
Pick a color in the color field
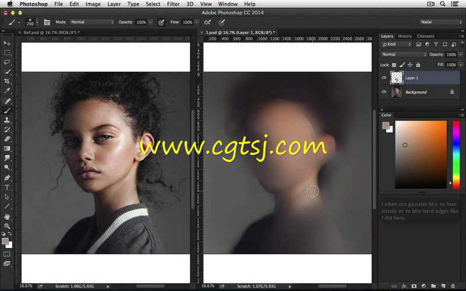pos(421,154)
